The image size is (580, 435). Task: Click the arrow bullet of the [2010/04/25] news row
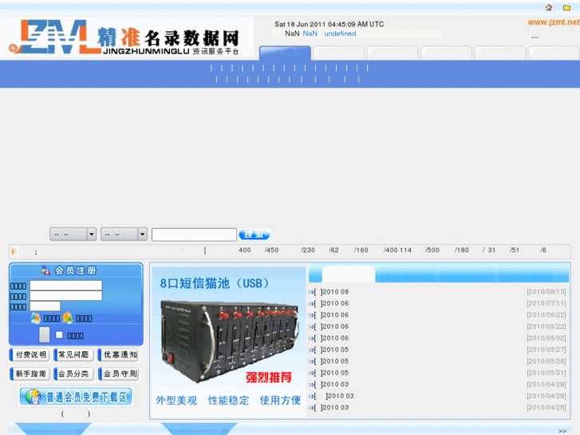(310, 408)
